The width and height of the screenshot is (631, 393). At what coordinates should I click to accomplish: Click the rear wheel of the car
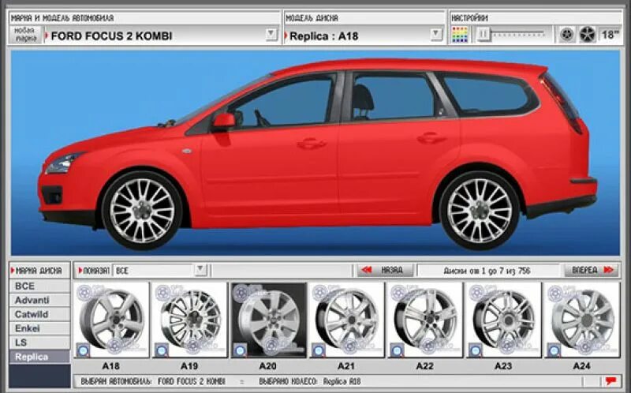click(480, 211)
